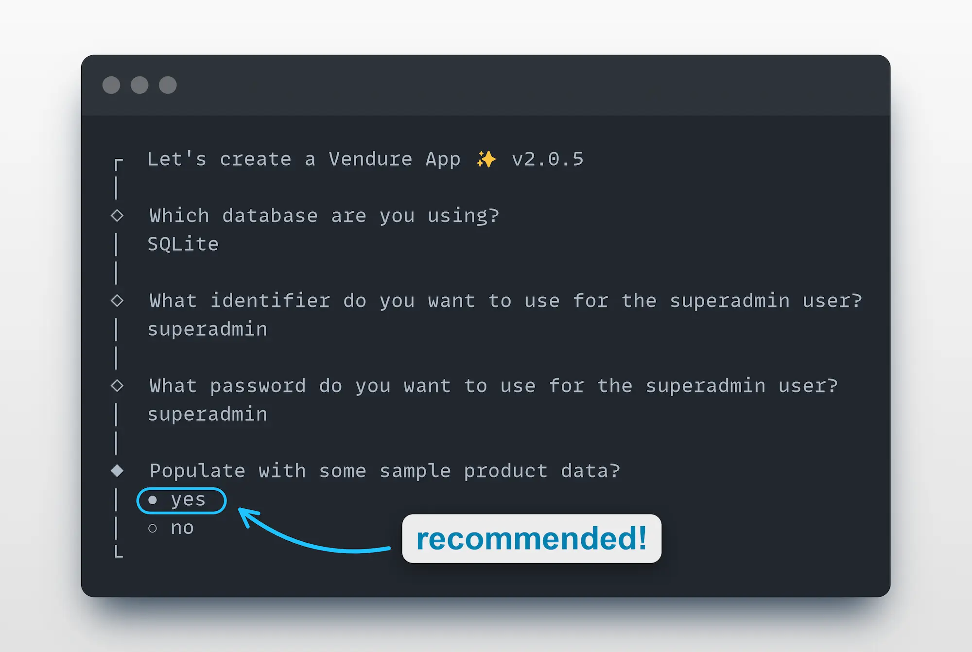Viewport: 972px width, 652px height.
Task: Click the leftmost gray window dot
Action: [x=111, y=85]
